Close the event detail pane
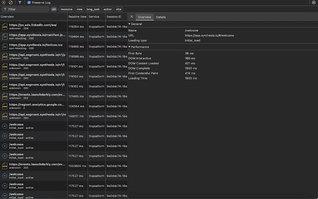Screen dimensions: 318x199 pyautogui.click(x=132, y=17)
